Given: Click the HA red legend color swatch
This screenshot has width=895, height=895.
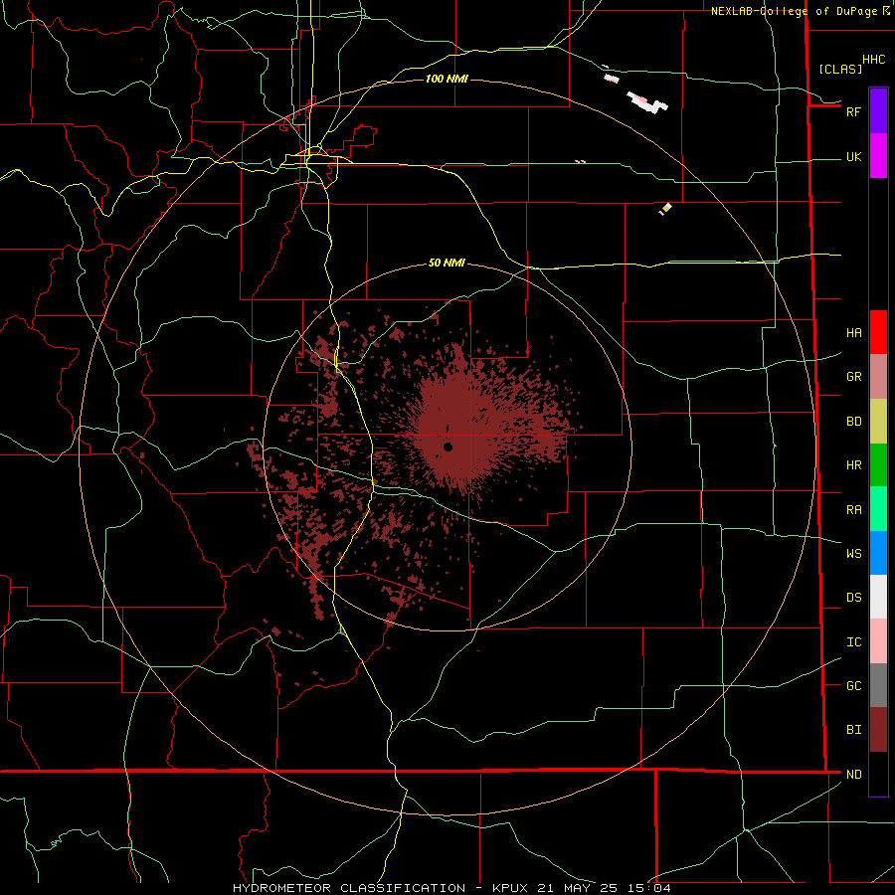Looking at the screenshot, I should coord(878,332).
